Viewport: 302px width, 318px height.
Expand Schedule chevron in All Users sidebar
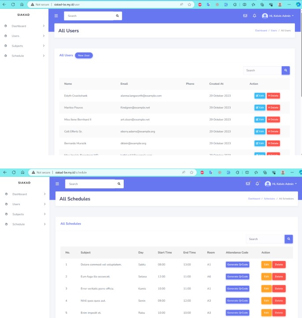click(x=44, y=56)
